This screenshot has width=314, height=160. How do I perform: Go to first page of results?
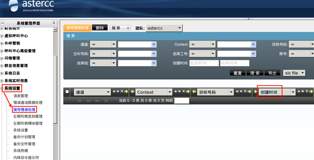(x=80, y=101)
